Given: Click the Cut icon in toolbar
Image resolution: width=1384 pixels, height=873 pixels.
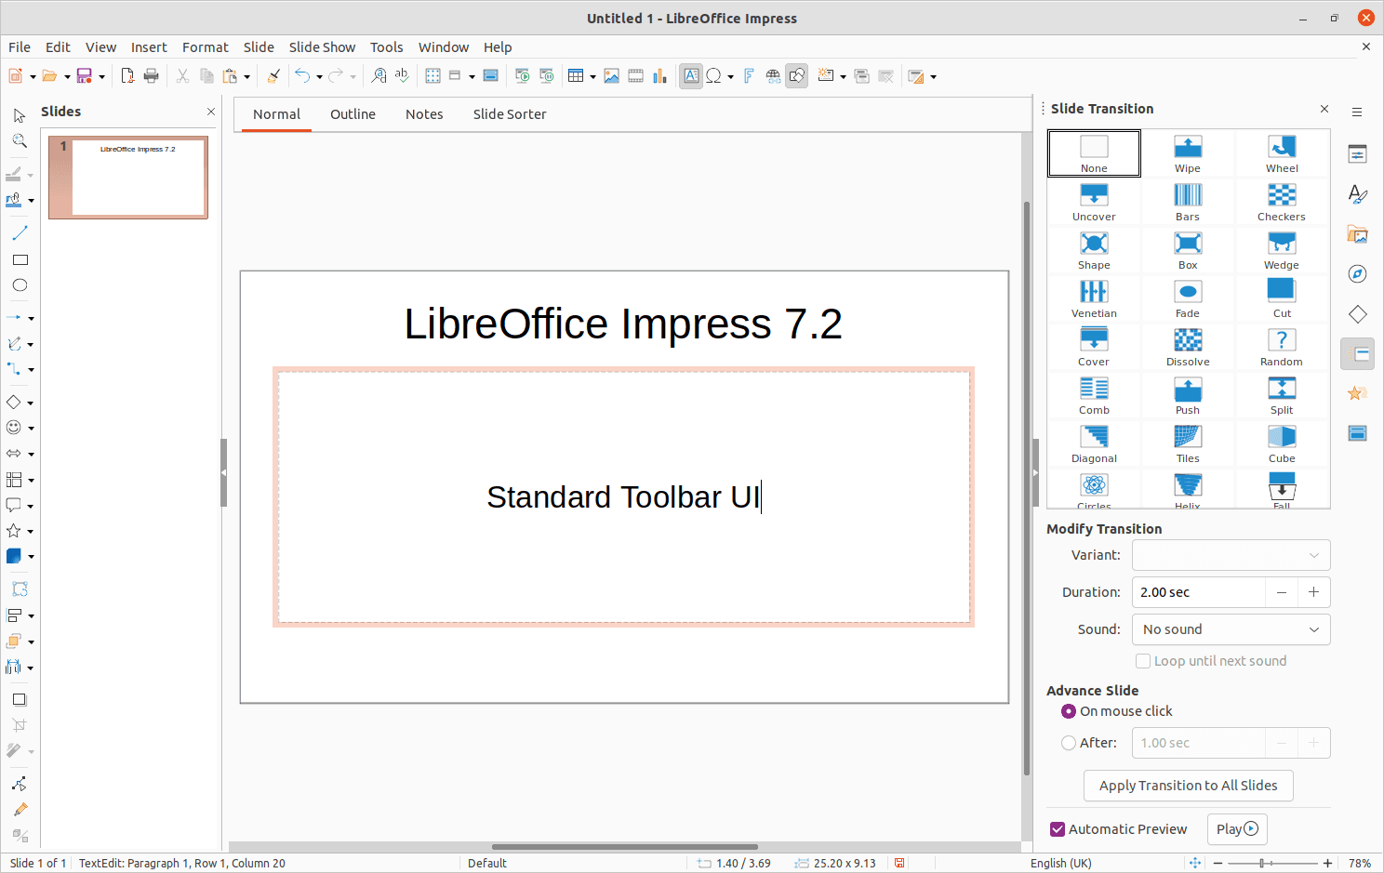Looking at the screenshot, I should click(182, 76).
